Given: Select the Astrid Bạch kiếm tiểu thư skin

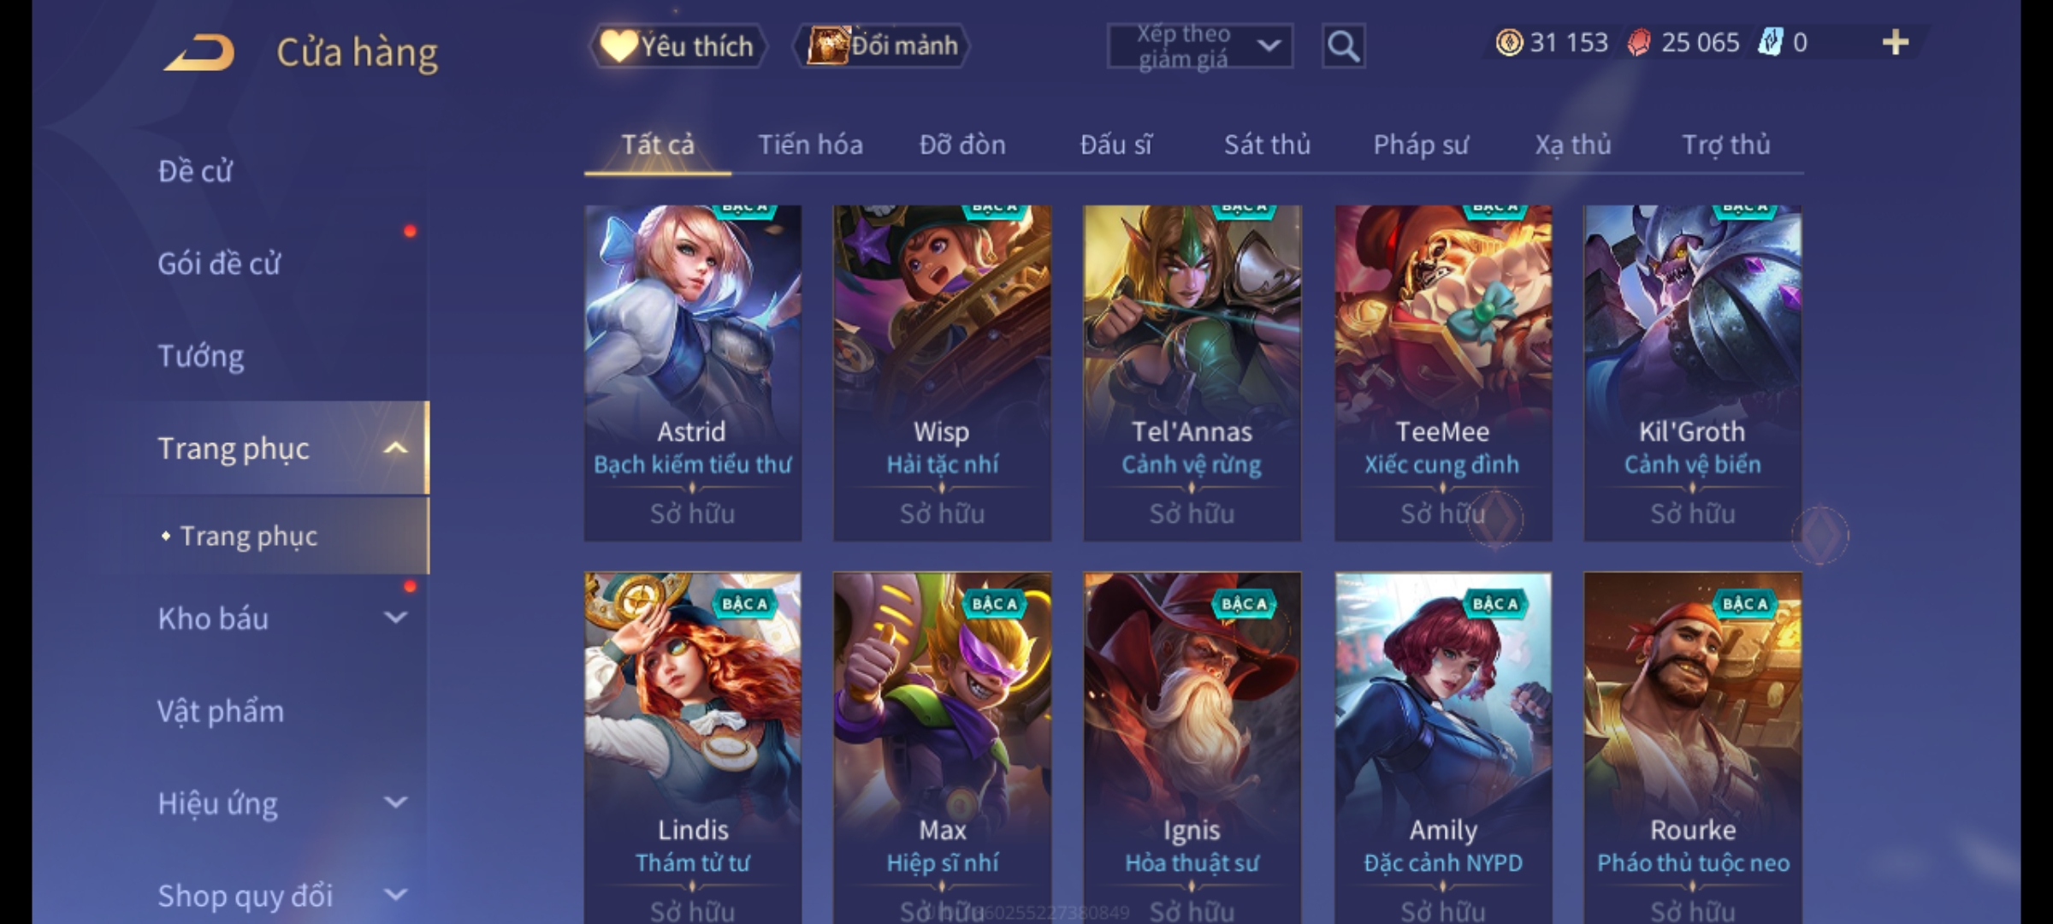Looking at the screenshot, I should click(x=693, y=373).
